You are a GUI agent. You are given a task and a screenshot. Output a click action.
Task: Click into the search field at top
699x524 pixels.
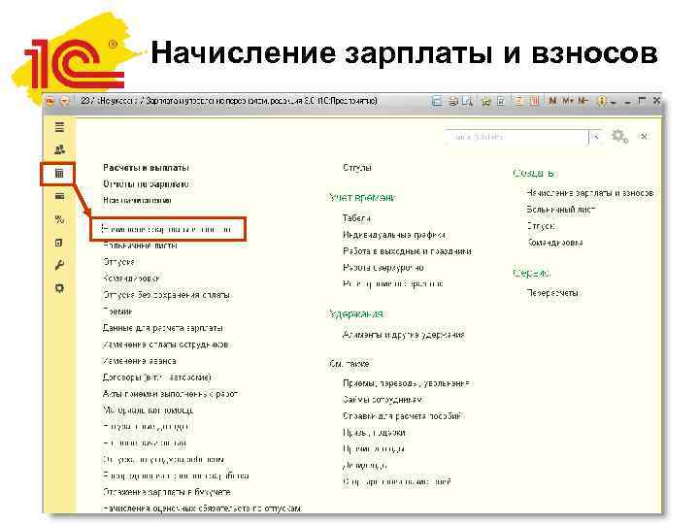pyautogui.click(x=516, y=137)
